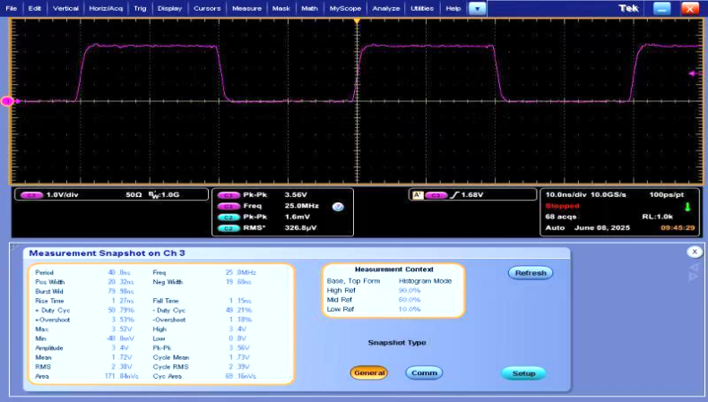Click the RL:1.0k record length
The height and width of the screenshot is (402, 708).
click(x=657, y=217)
